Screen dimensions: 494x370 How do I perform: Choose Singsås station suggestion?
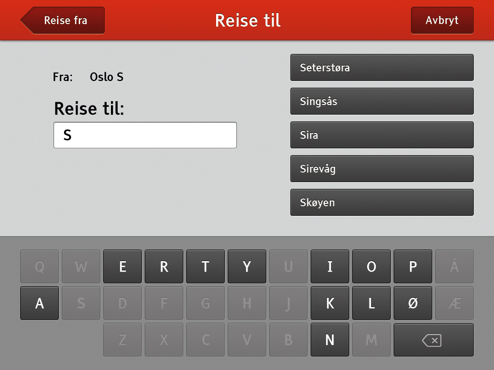point(382,101)
